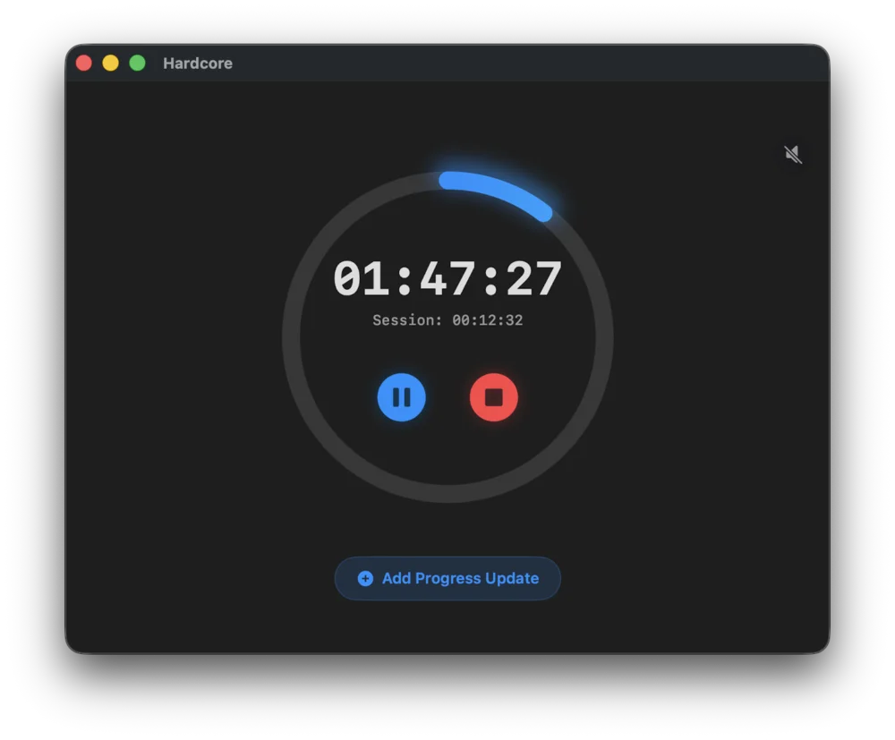Close the Hardcore window
This screenshot has width=895, height=740.
click(x=84, y=63)
